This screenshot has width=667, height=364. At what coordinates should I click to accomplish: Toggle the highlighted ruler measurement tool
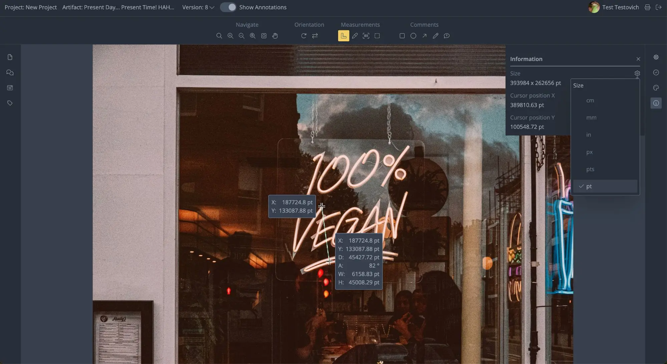(x=343, y=36)
